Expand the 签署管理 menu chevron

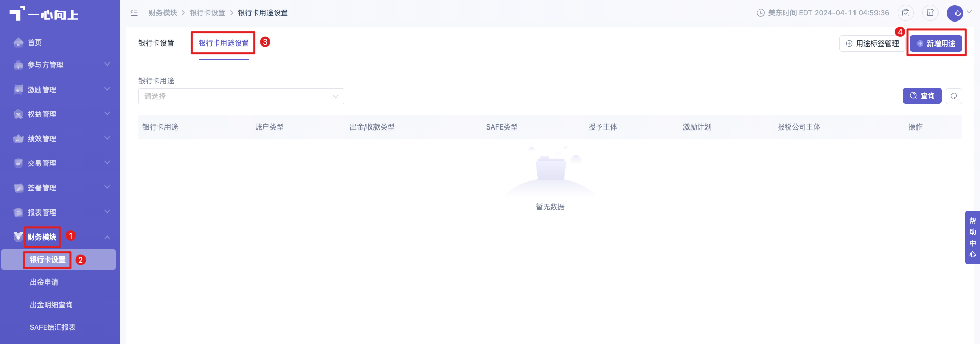107,187
